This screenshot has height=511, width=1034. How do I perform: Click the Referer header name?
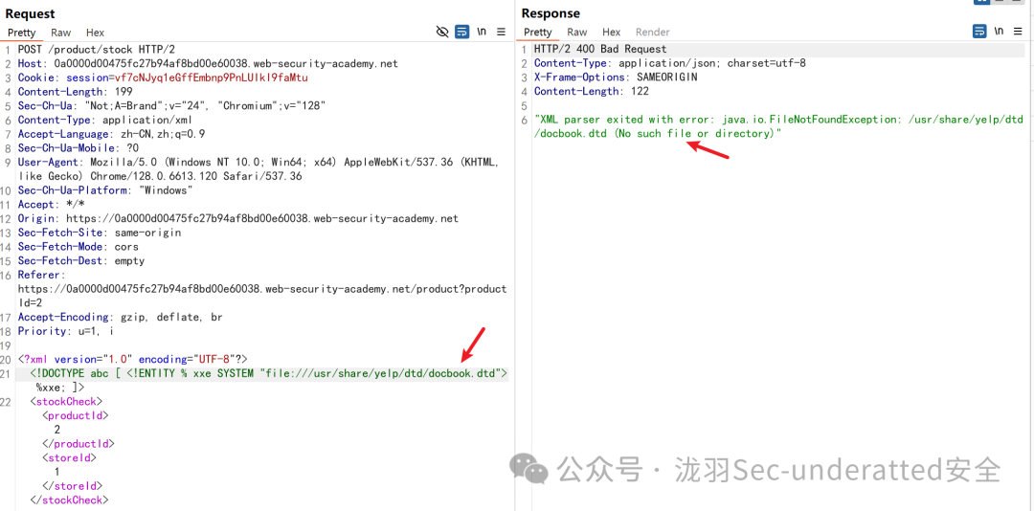(x=39, y=275)
